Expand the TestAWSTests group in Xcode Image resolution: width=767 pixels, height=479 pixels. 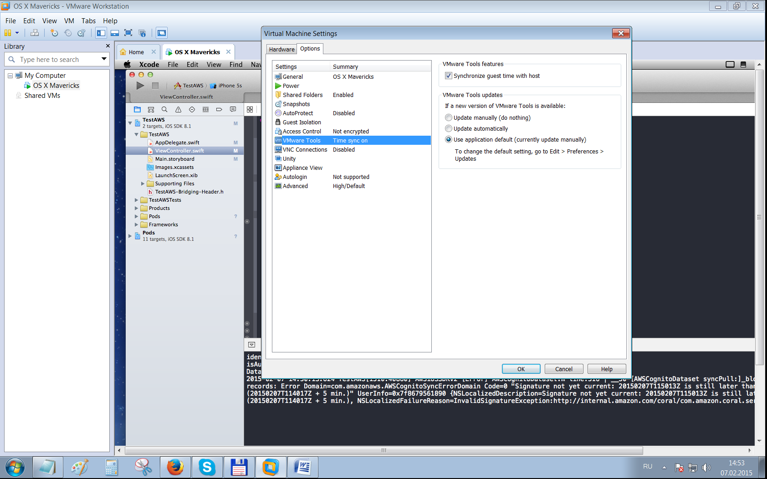(x=136, y=200)
